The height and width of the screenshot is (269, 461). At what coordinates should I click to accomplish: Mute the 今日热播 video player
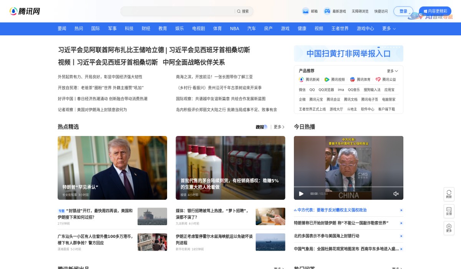tap(396, 194)
